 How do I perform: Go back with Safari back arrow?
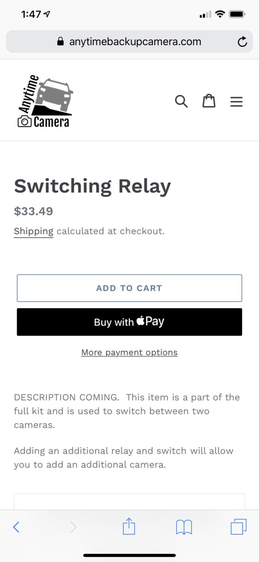[x=16, y=527]
